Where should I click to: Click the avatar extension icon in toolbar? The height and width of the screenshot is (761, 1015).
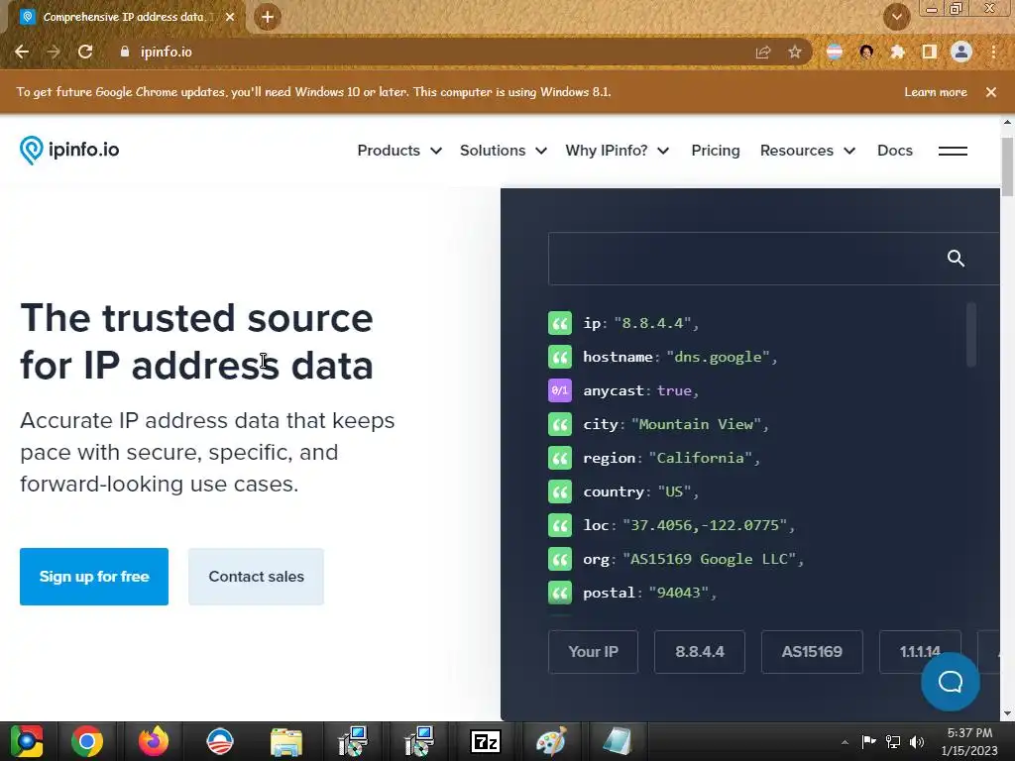click(x=866, y=52)
